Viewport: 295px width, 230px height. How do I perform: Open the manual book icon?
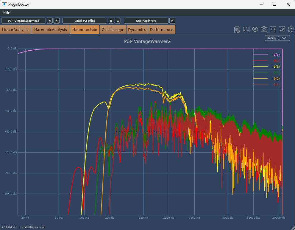coord(246,29)
